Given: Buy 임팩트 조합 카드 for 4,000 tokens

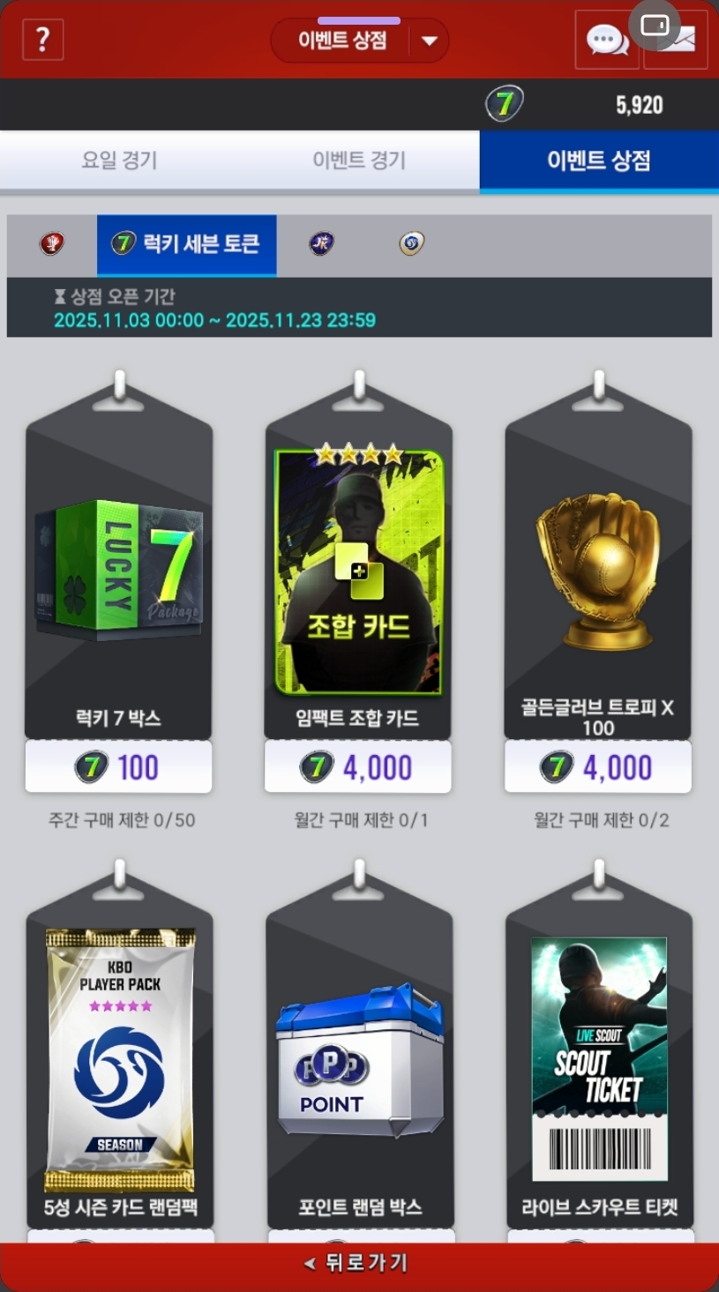Looking at the screenshot, I should [358, 767].
